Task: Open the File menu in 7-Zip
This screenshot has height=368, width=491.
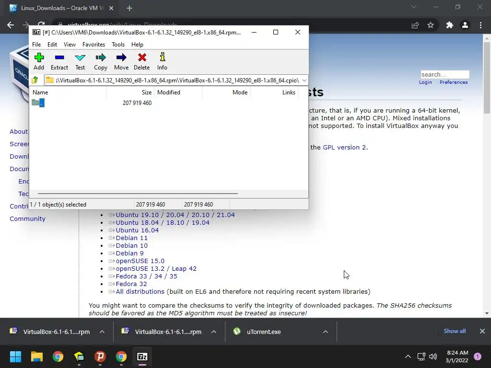Action: (36, 45)
